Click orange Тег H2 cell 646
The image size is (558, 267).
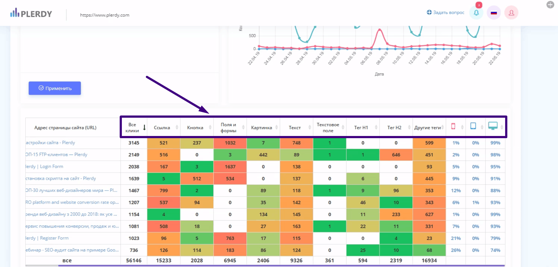(396, 155)
